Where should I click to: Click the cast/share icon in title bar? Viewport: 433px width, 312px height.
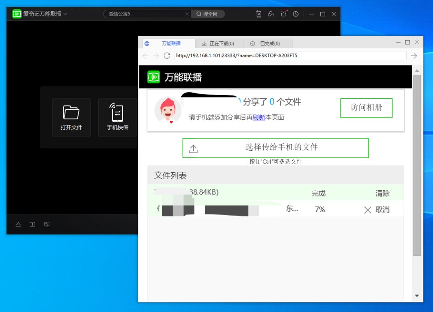click(x=271, y=14)
